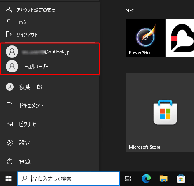Choose the Sign out (サインアウト) entry
Screen dimensions: 194x186
tap(50, 34)
